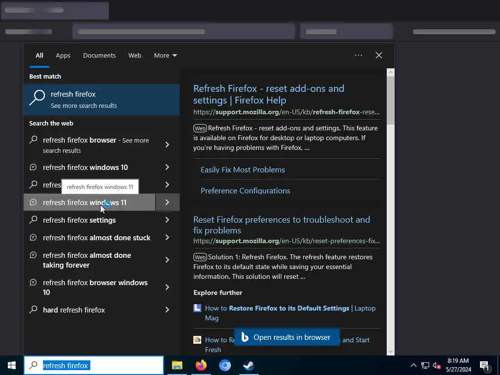The image size is (500, 375).
Task: Expand 'almost done taking forever' arrow
Action: coord(167,260)
